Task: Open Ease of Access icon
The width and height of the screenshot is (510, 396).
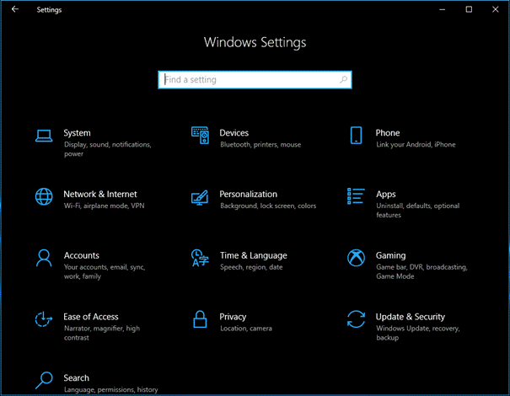Action: (x=44, y=319)
